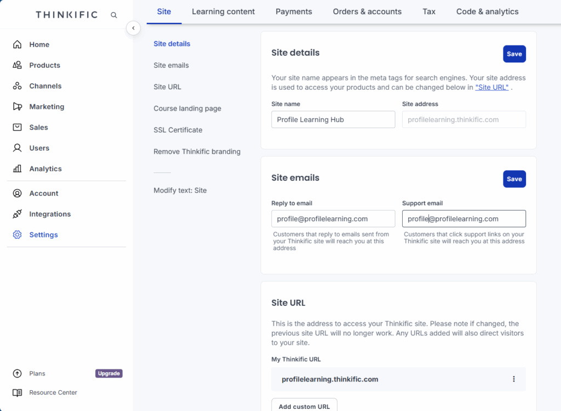Image resolution: width=561 pixels, height=411 pixels.
Task: Switch to the Learning content tab
Action: coord(223,11)
